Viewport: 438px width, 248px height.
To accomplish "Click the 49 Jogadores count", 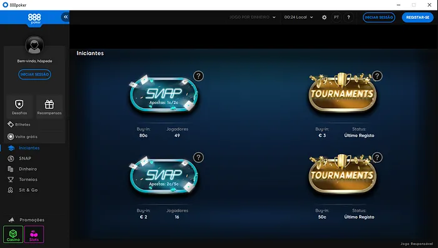I will (x=177, y=136).
